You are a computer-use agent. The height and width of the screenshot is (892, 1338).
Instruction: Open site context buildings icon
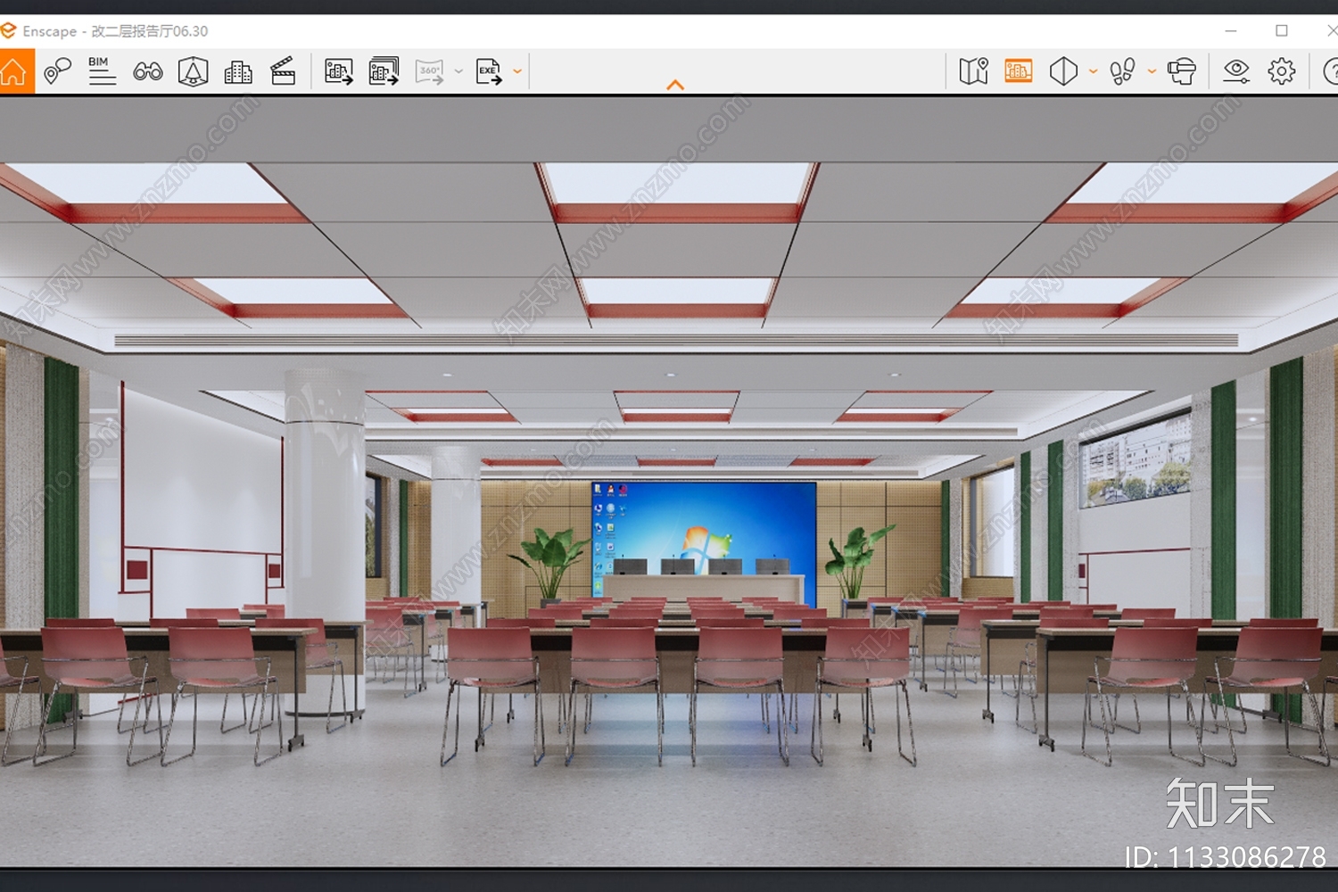238,71
